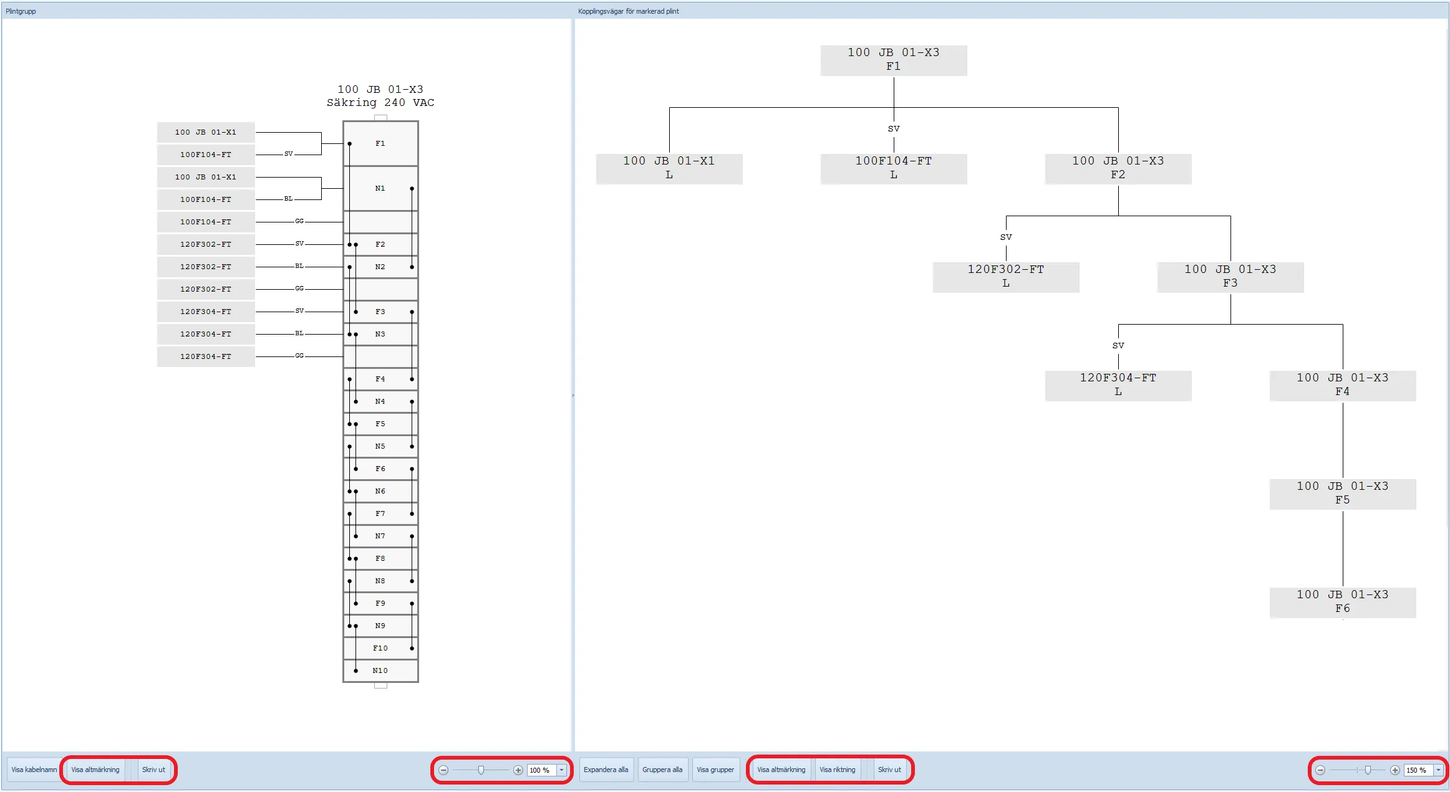
Task: Click the 100F104-FT cable with GG wire
Action: point(206,222)
